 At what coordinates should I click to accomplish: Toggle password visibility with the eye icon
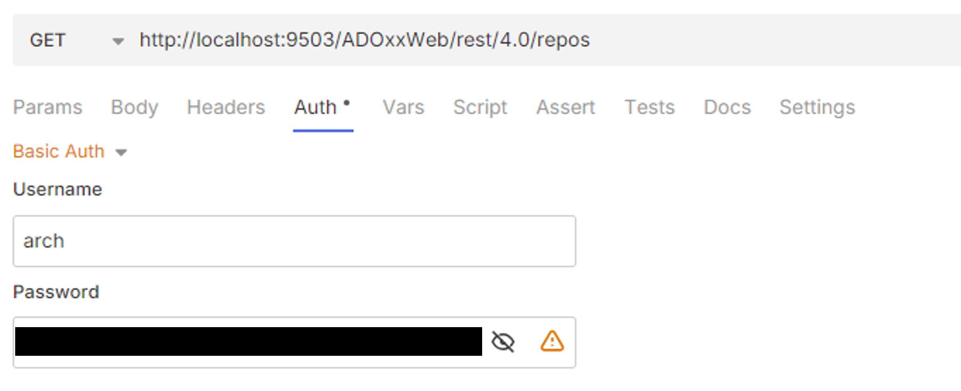(x=502, y=341)
